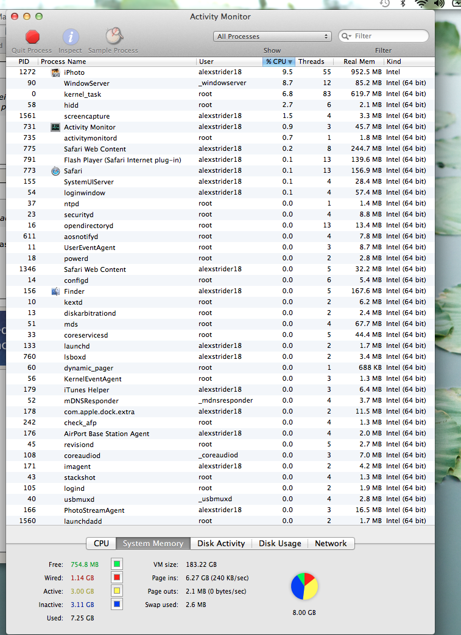The width and height of the screenshot is (461, 635).
Task: Select the aosnotifyd process row
Action: pyautogui.click(x=220, y=236)
